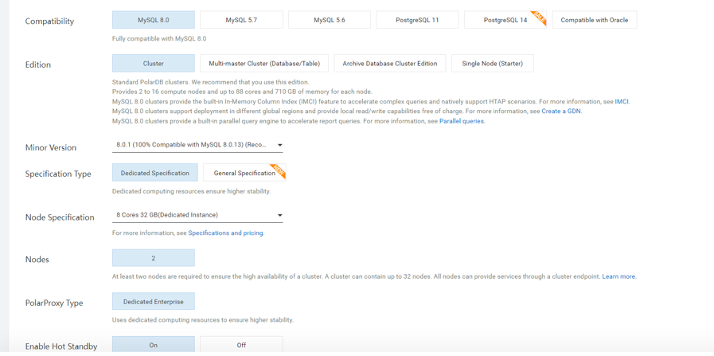Click 'Uses dedicated computing resources' description text
The height and width of the screenshot is (356, 714).
coord(203,320)
